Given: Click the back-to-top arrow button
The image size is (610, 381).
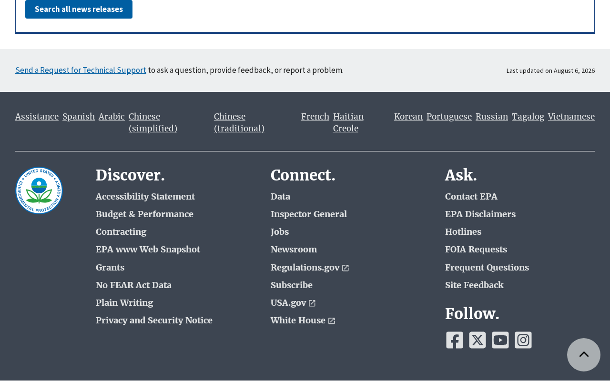Looking at the screenshot, I should click(584, 355).
